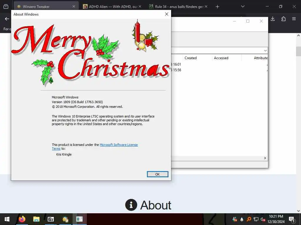The image size is (301, 225).
Task: Open a new browser tab
Action: [217, 7]
